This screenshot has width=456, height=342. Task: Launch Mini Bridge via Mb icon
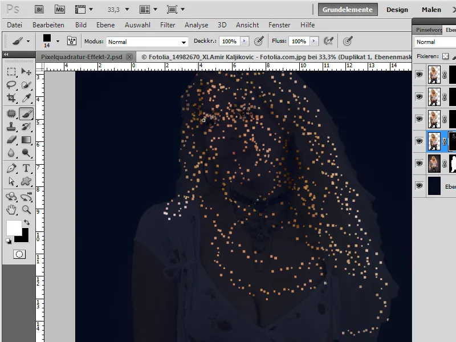point(60,10)
